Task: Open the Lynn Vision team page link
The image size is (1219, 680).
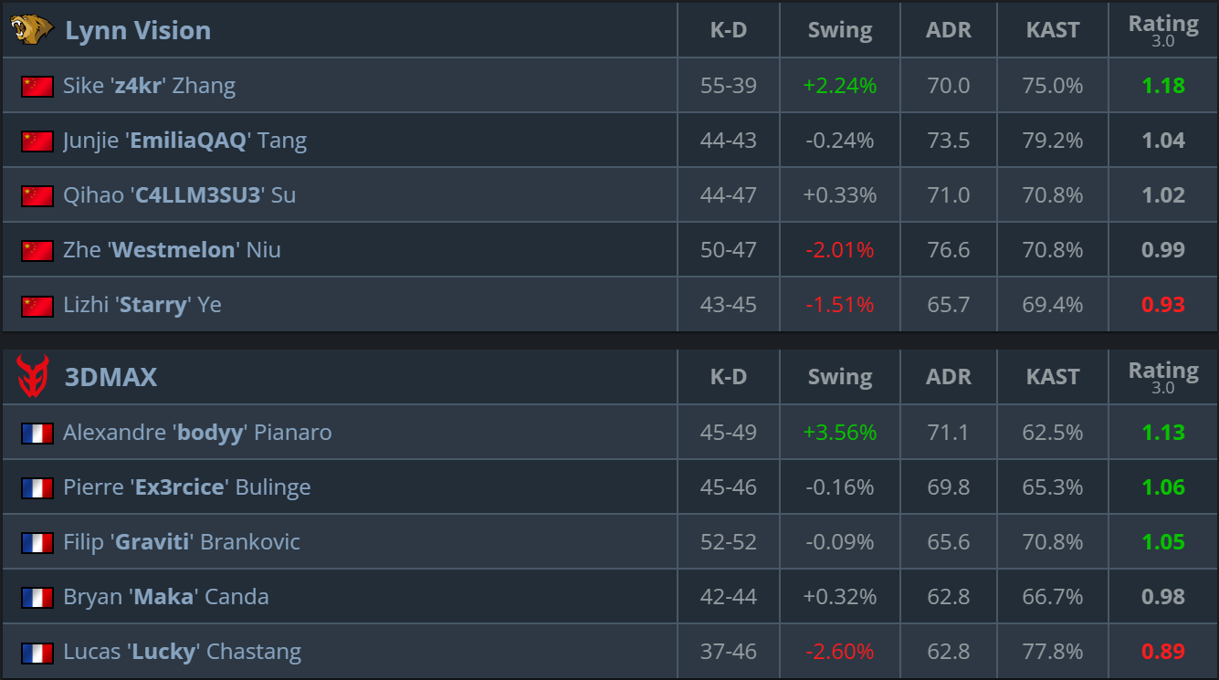Action: tap(138, 30)
